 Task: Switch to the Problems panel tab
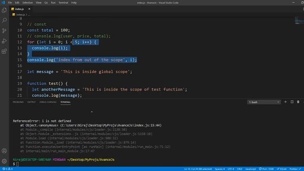tap(18, 102)
